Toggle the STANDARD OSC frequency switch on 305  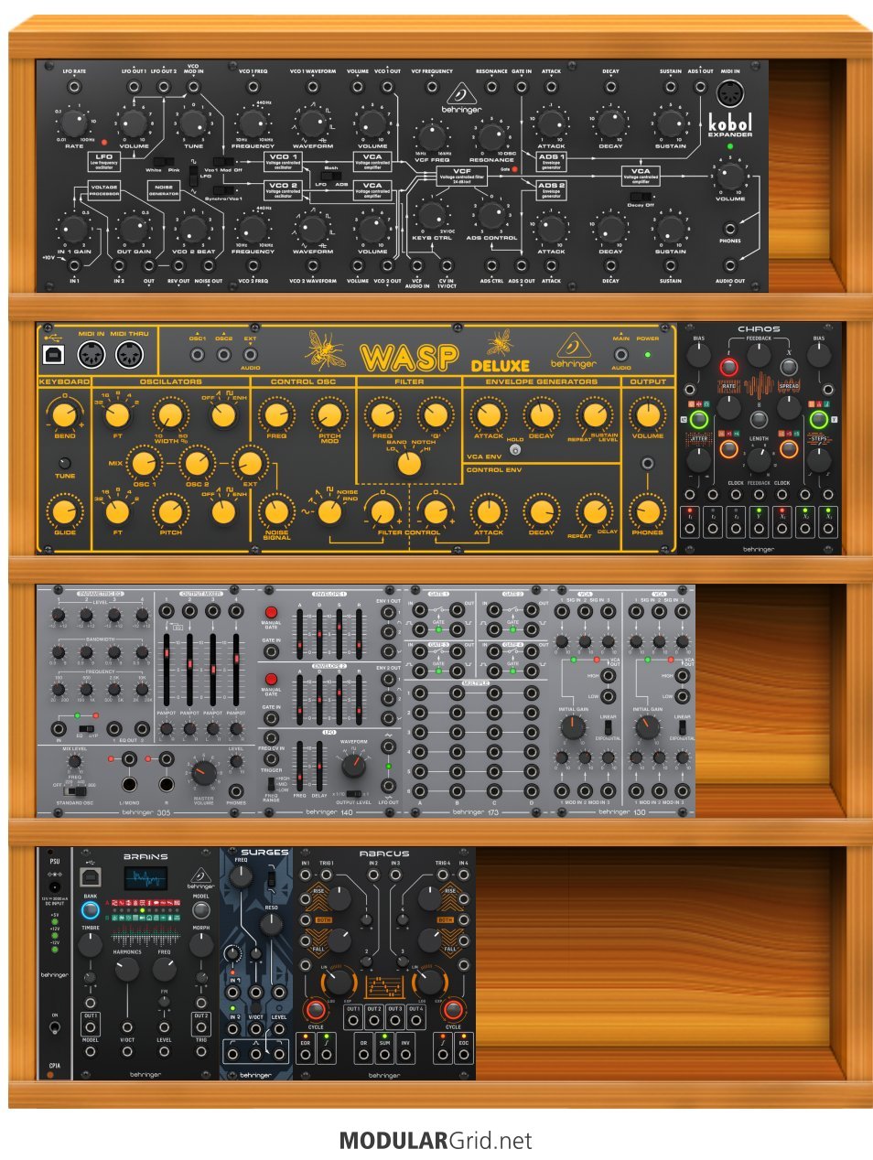[73, 790]
